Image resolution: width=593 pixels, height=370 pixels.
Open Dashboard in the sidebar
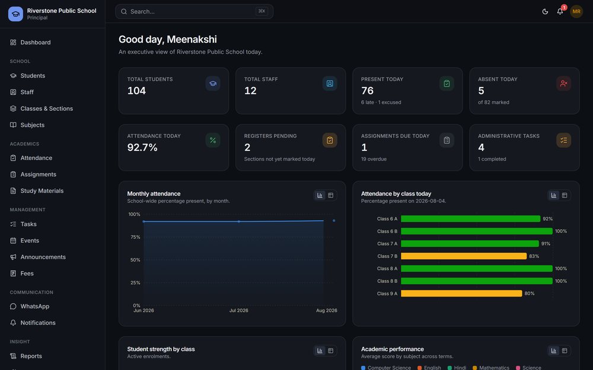point(53,42)
